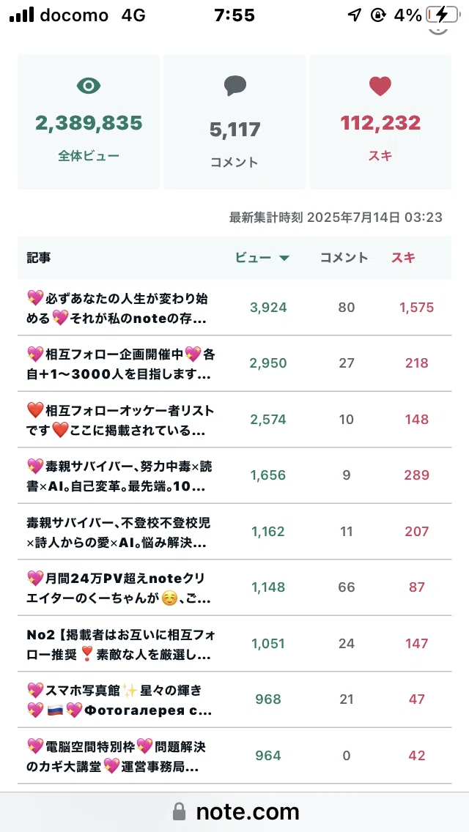The image size is (469, 832).
Task: Tap the location arrow icon in status bar
Action: pyautogui.click(x=354, y=15)
